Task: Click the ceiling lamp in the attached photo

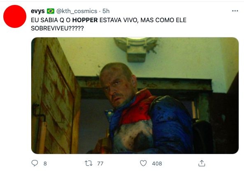Action: coord(136,49)
